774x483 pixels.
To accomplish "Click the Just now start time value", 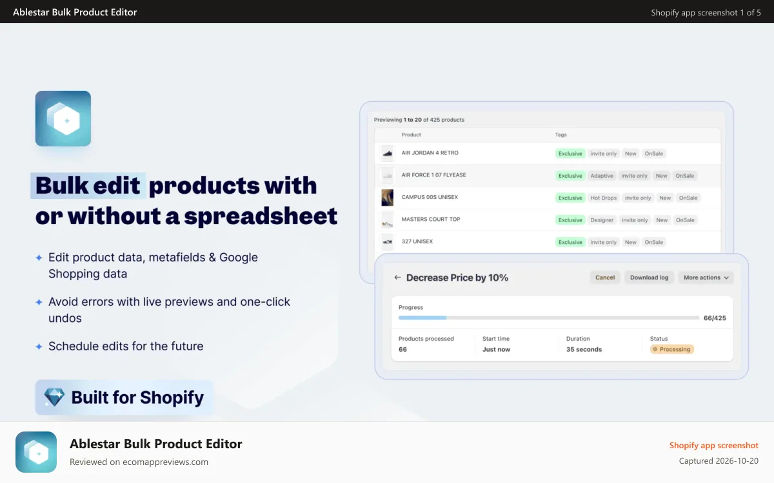I will tap(496, 350).
